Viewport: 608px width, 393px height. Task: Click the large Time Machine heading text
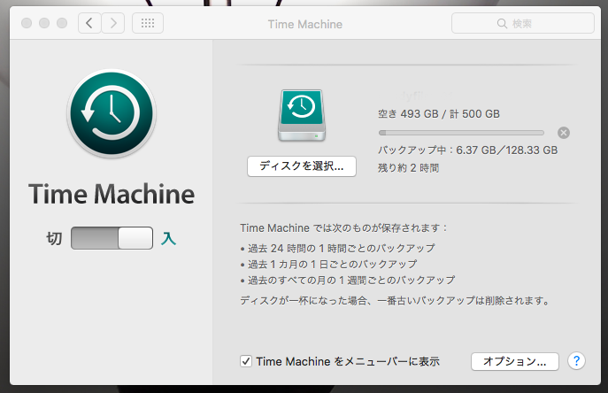click(x=112, y=194)
